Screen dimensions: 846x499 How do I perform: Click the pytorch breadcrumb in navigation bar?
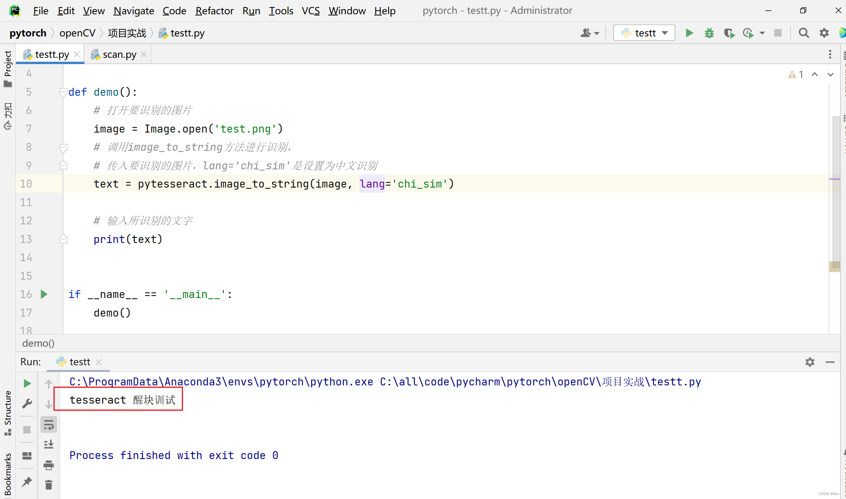pos(28,33)
